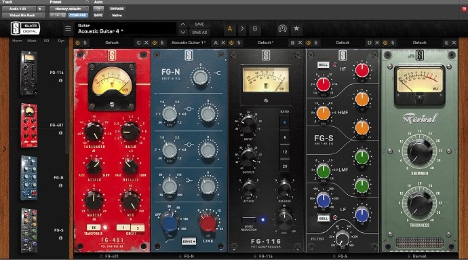This screenshot has width=468, height=260.
Task: Click the SAVE preset button
Action: coord(199,24)
